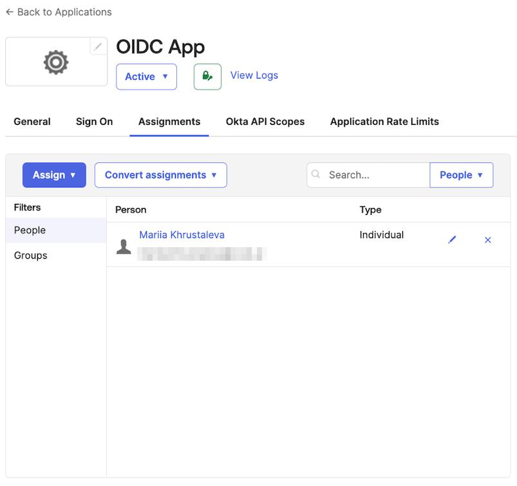Click the green lock key icon

coord(207,77)
